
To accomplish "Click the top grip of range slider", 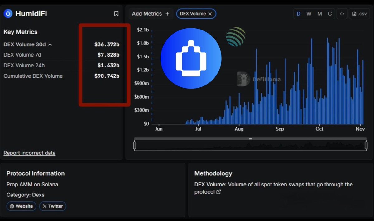I will coord(250,139).
